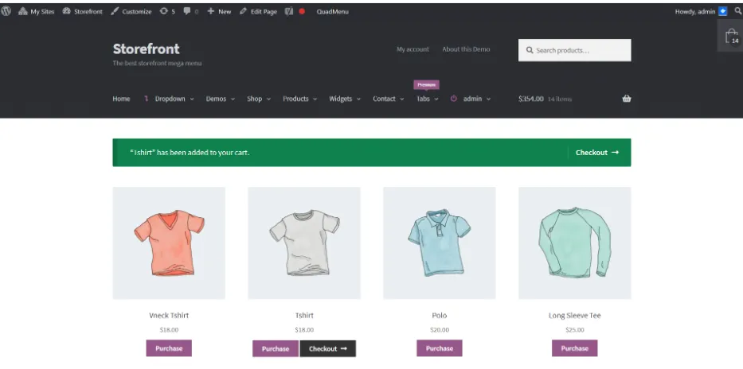Open the QuadMenu admin bar item
Viewport: 743px width, 369px height.
tap(332, 12)
